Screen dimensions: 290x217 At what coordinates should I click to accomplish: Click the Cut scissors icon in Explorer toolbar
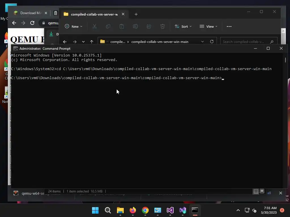pyautogui.click(x=95, y=26)
